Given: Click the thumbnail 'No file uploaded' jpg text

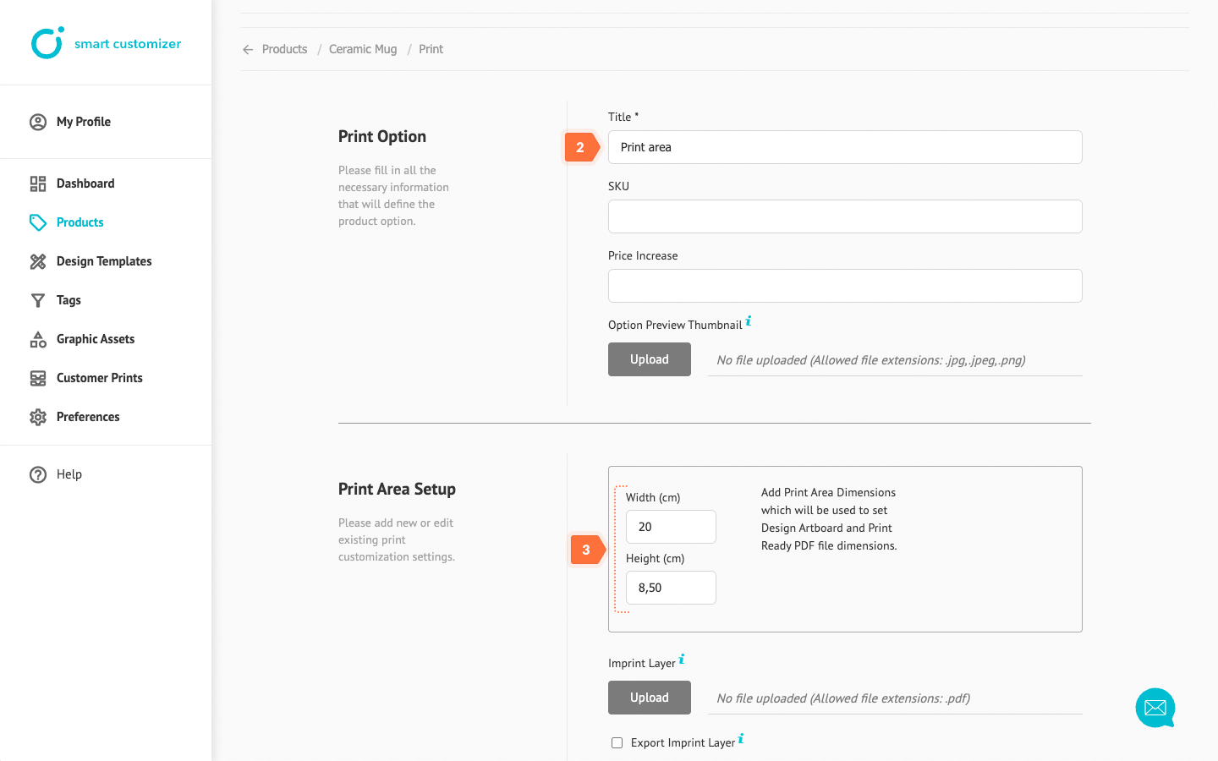Looking at the screenshot, I should pos(871,360).
